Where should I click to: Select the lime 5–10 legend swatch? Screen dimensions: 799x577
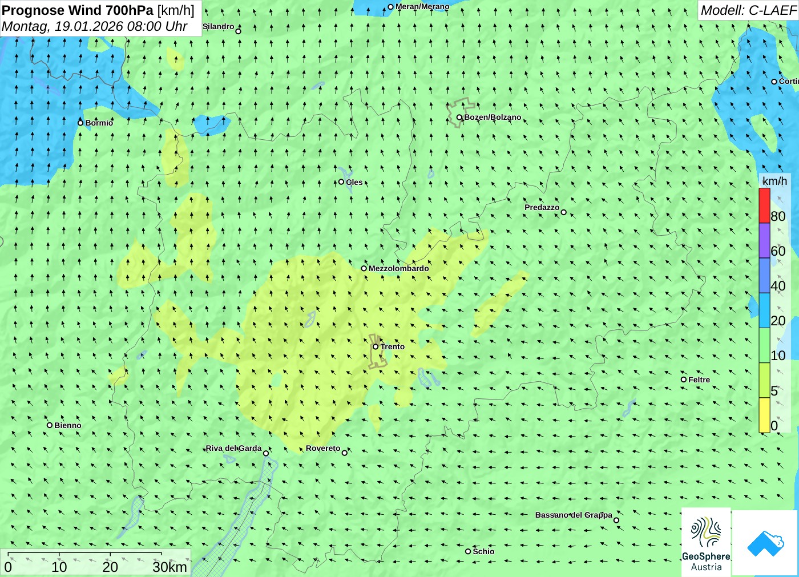tap(764, 380)
